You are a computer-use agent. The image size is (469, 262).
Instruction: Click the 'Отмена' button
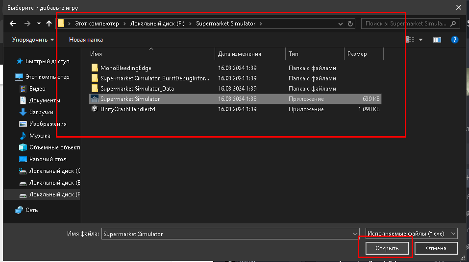[x=436, y=248]
